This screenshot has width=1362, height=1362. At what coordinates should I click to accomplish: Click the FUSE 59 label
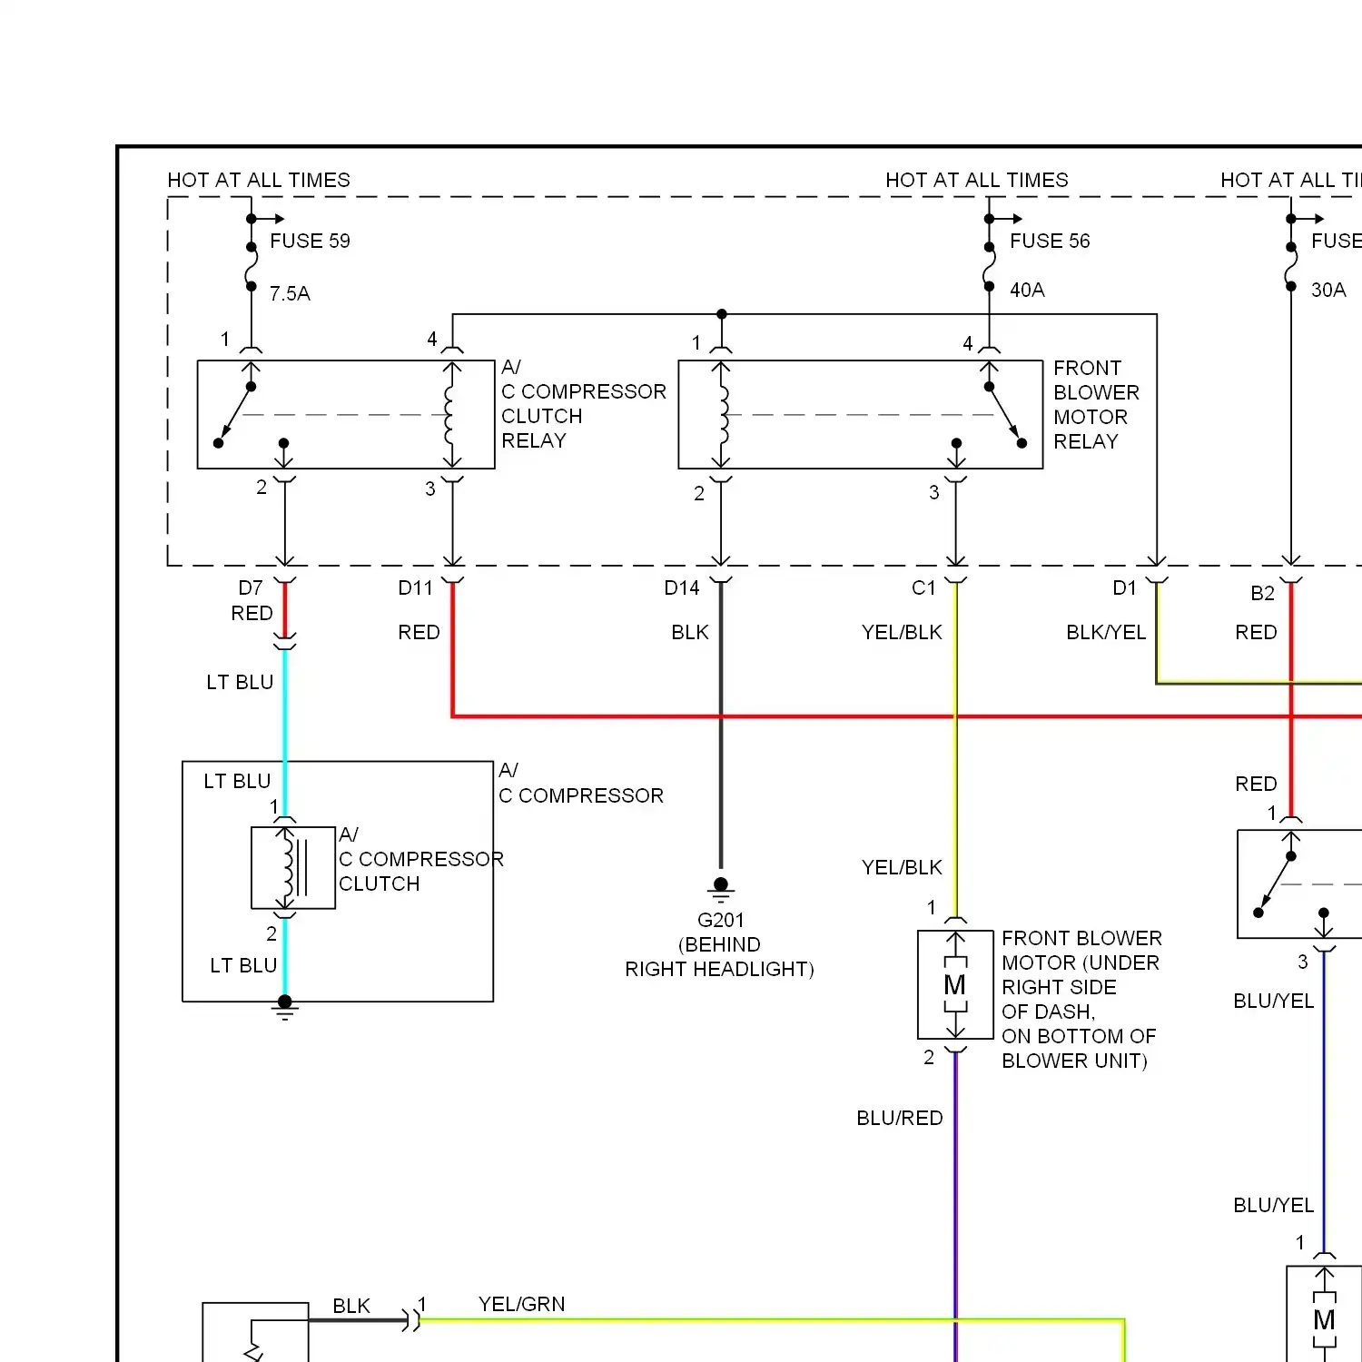(x=310, y=241)
